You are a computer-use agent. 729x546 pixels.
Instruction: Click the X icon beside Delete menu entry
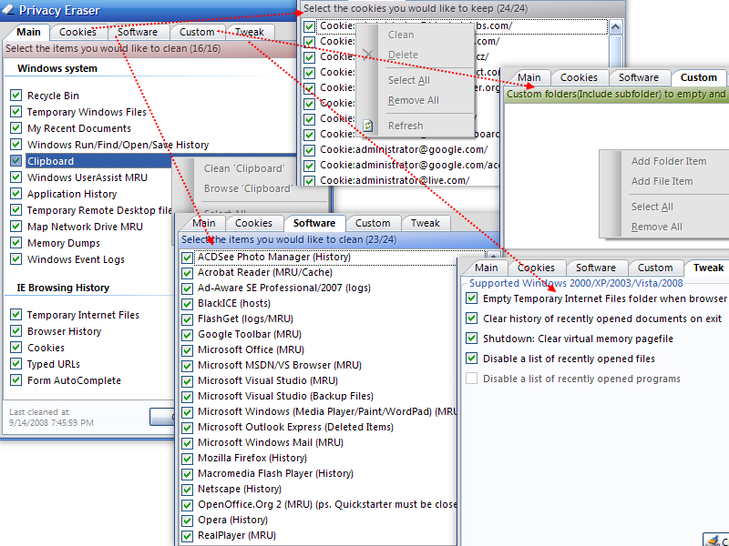(368, 55)
